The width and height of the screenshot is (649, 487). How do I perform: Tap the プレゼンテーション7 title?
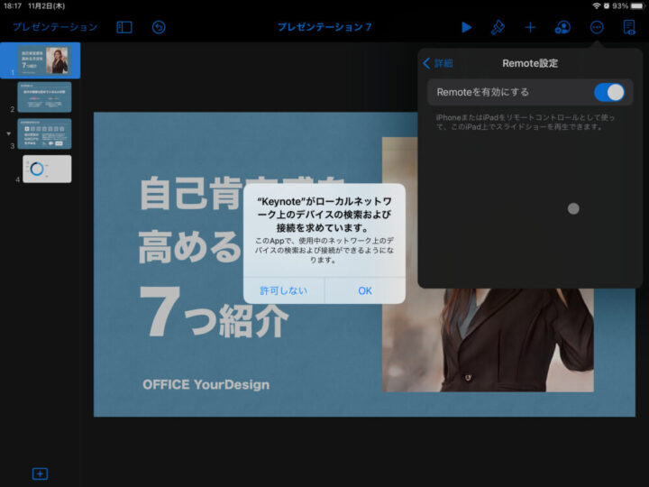coord(324,27)
